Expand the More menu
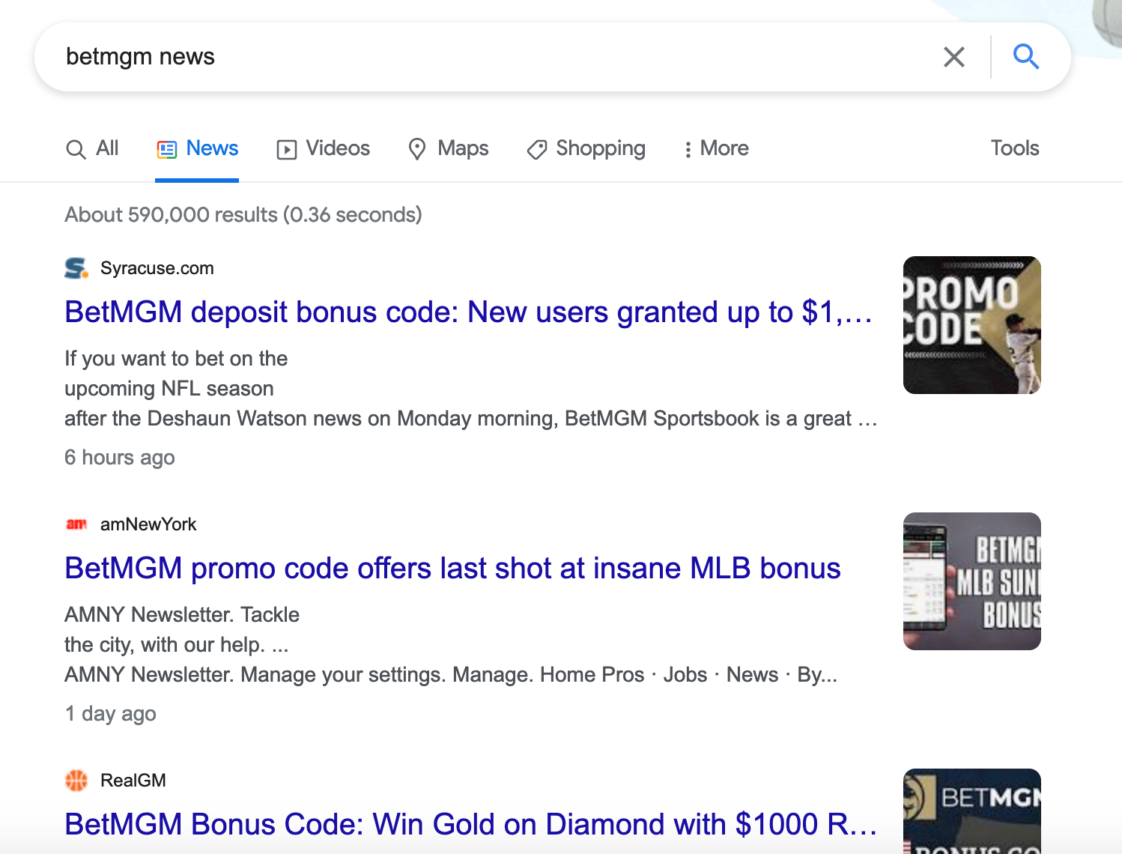This screenshot has height=854, width=1122. [x=716, y=148]
